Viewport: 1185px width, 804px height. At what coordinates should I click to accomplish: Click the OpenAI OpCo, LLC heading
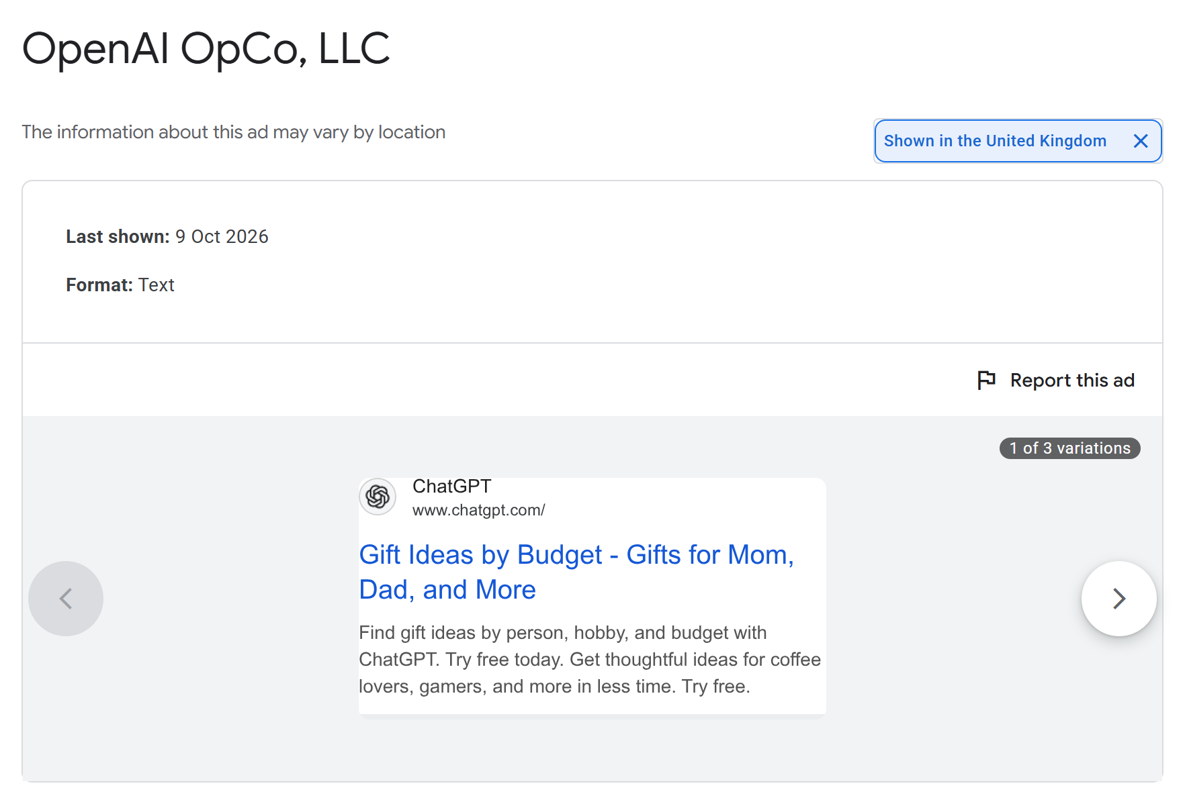[206, 49]
